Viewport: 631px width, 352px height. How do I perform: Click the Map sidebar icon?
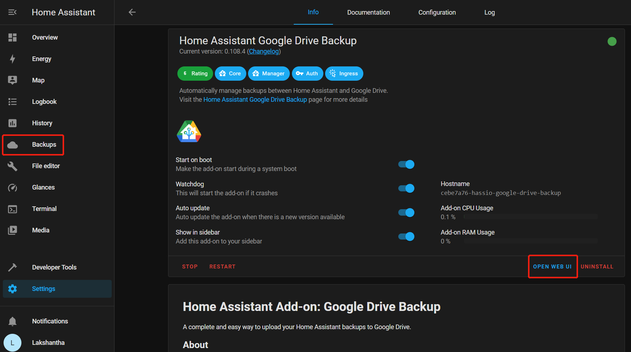coord(12,80)
